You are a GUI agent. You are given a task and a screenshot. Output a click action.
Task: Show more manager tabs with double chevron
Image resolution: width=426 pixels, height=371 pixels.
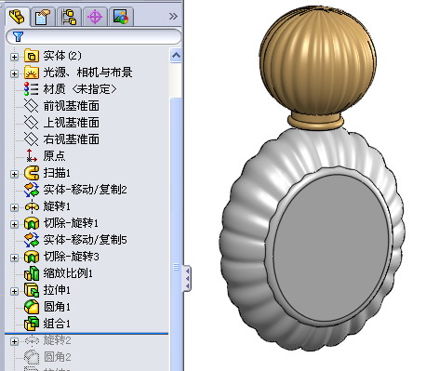coord(173,17)
